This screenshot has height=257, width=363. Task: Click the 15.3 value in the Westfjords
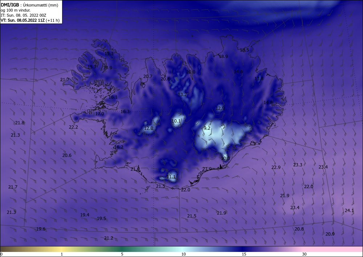[x=109, y=53]
